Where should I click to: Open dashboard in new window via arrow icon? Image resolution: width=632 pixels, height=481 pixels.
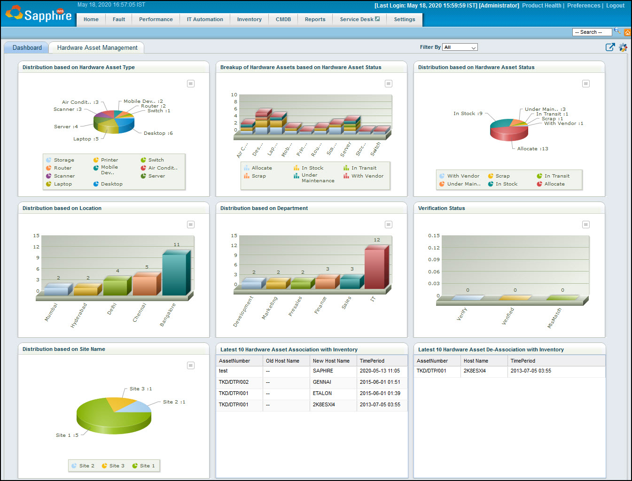coord(610,47)
